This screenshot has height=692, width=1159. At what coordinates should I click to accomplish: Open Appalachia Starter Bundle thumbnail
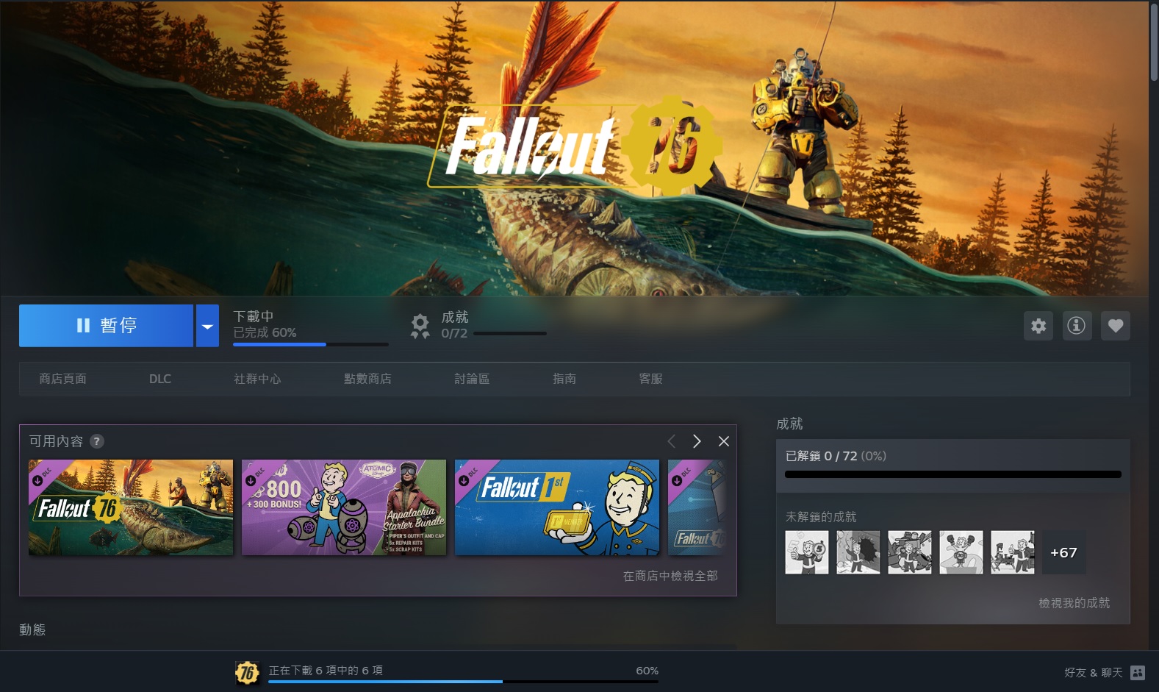pyautogui.click(x=344, y=507)
